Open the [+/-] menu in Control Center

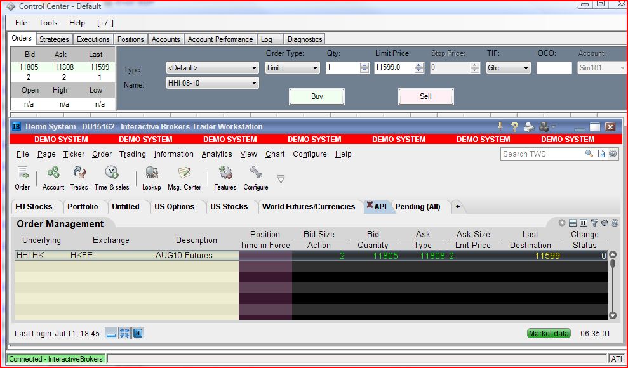105,23
